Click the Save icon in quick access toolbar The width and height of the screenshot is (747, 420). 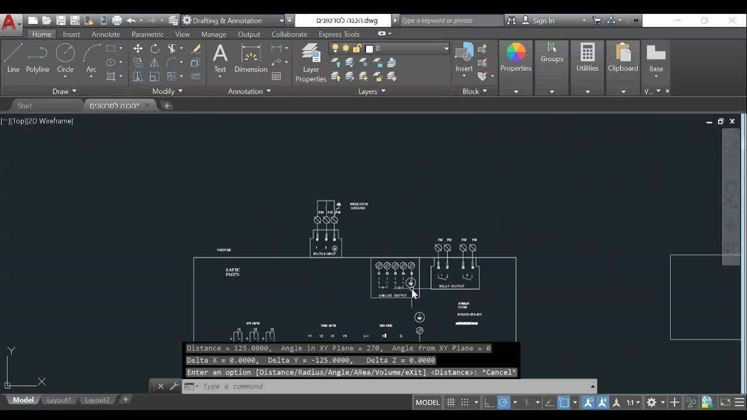click(x=61, y=20)
